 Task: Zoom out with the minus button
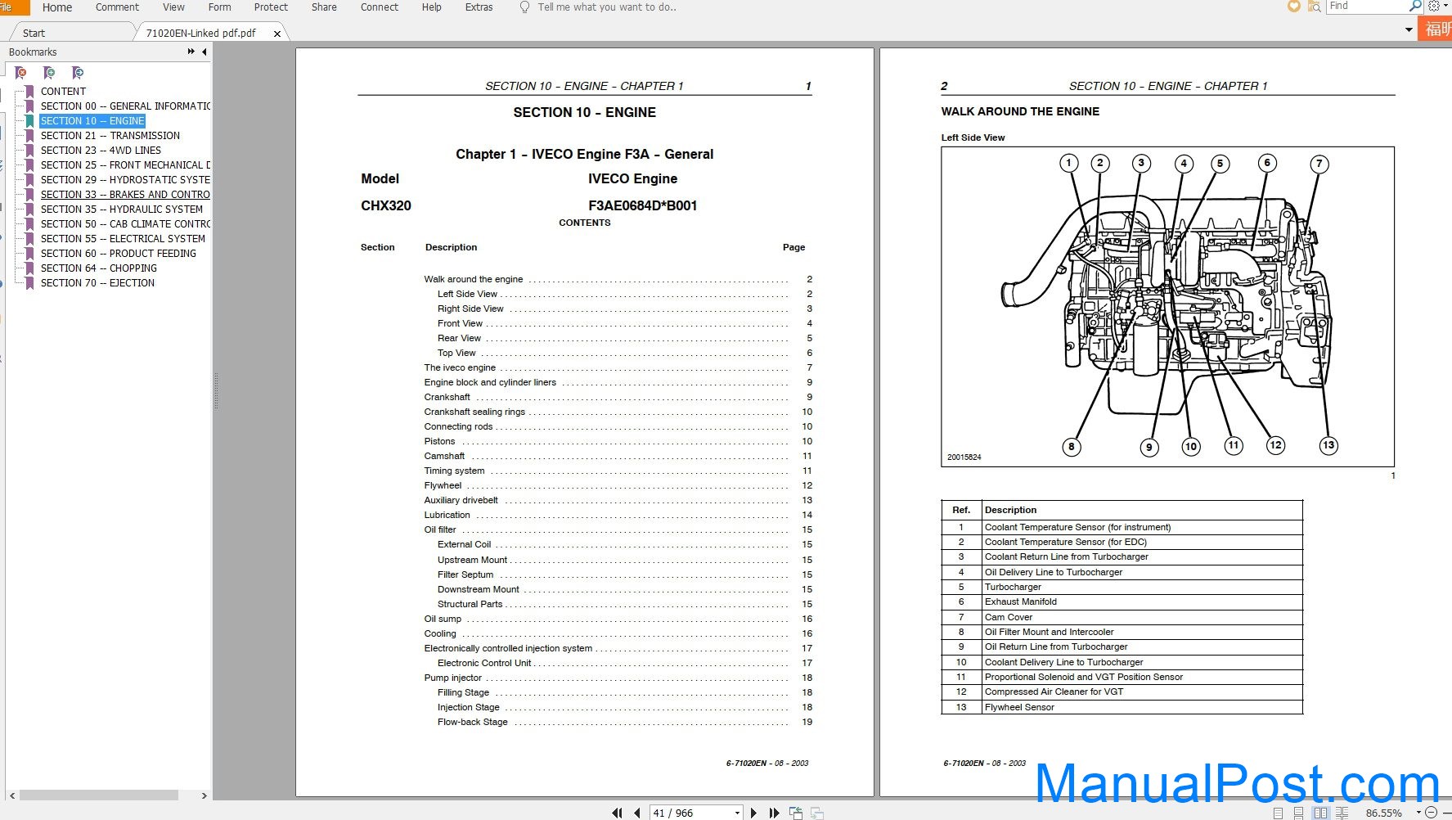[1431, 813]
